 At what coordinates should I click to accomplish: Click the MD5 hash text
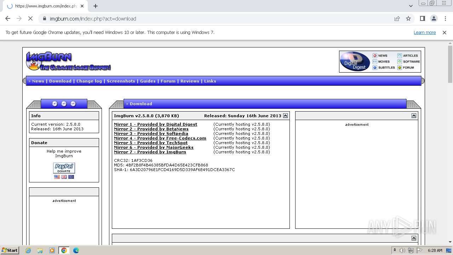pyautogui.click(x=161, y=165)
